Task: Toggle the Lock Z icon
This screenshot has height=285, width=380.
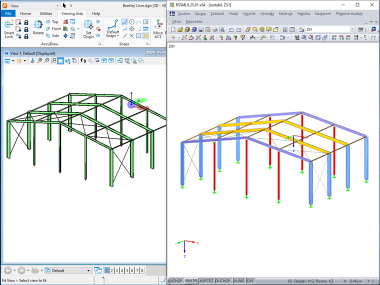Action: [x=26, y=36]
